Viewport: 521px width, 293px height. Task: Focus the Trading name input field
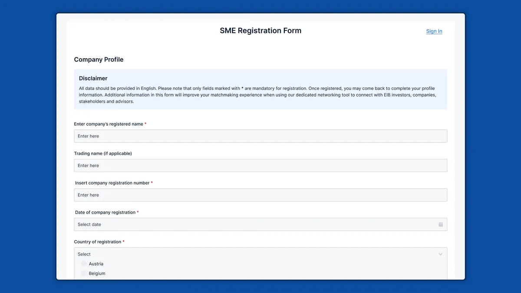pyautogui.click(x=260, y=165)
